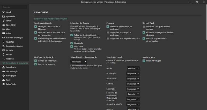Screen dimensions: 207x110
Task: Toggle the Web Store checkbox
Action: pyautogui.click(x=72, y=46)
